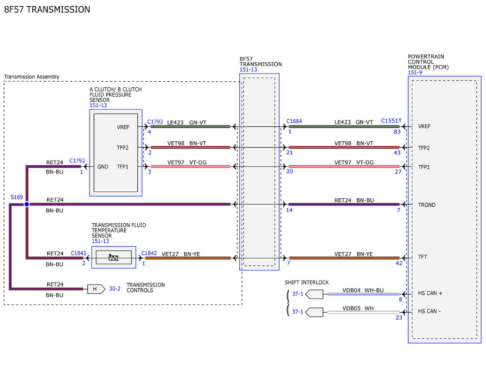Click the H off-page connector symbol

(x=96, y=289)
